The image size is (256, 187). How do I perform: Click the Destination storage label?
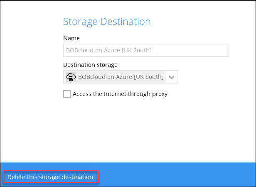[x=90, y=65]
